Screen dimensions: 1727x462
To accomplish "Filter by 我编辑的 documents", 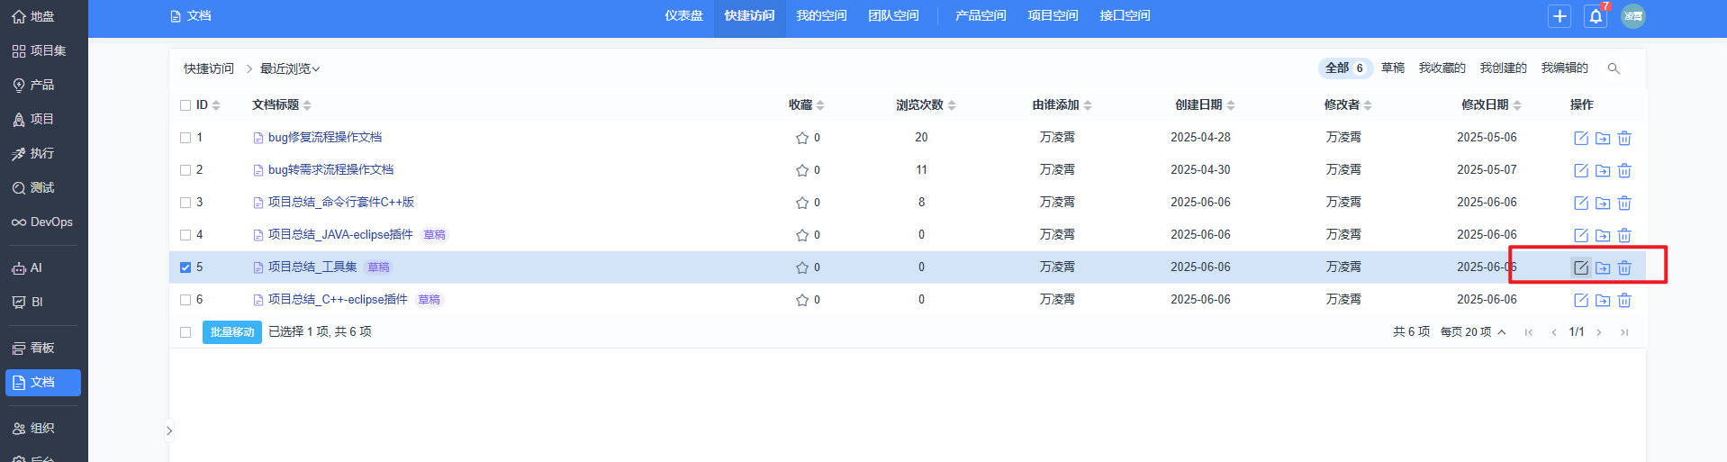I will coord(1565,68).
